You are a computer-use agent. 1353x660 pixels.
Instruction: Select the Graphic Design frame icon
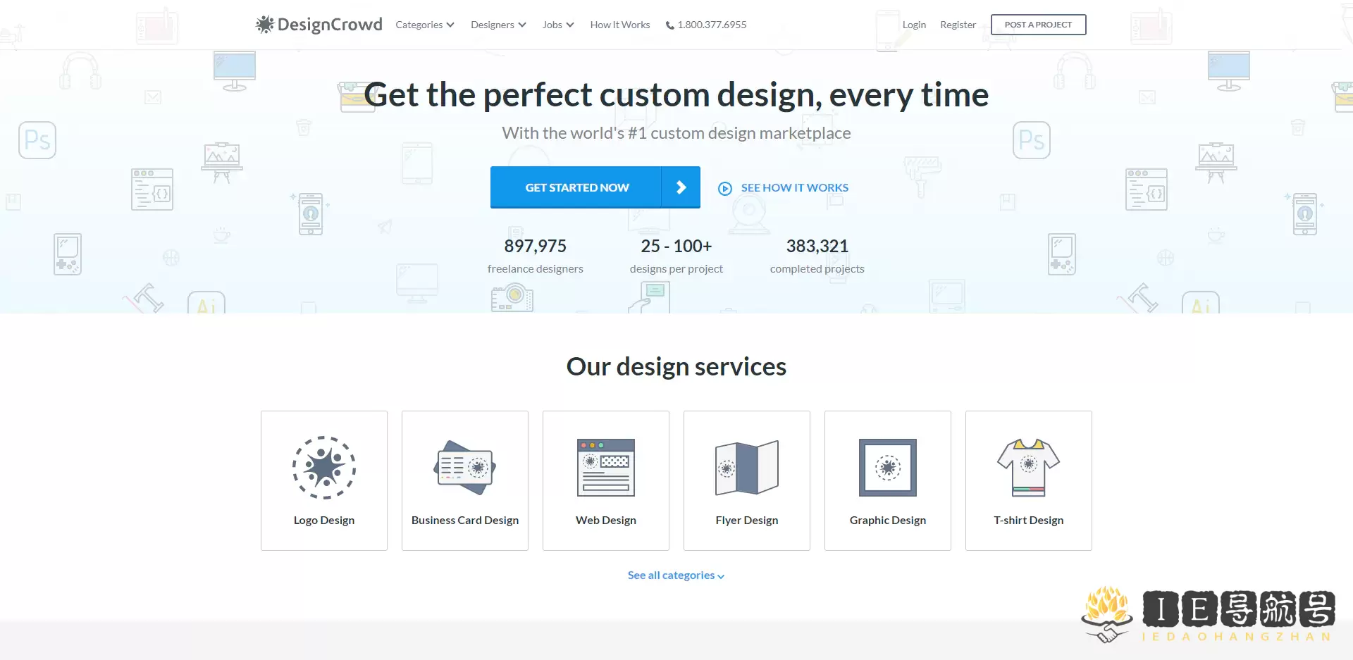(887, 467)
